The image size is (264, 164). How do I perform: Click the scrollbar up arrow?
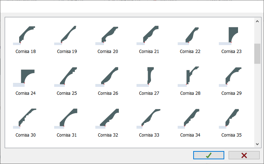click(x=257, y=21)
